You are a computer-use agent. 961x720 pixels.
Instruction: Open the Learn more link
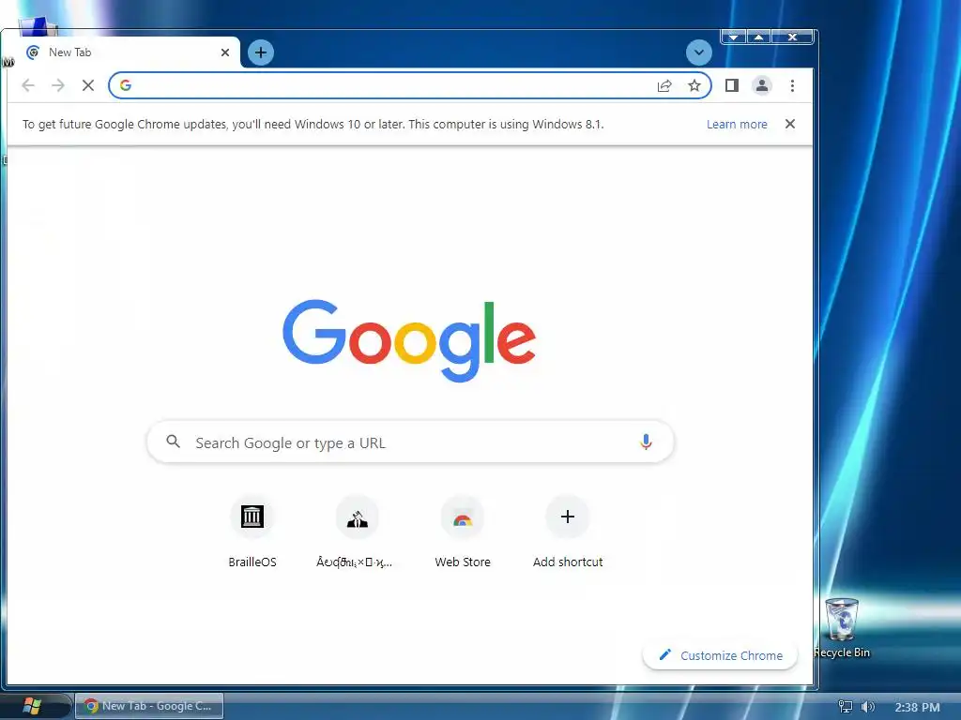coord(737,125)
